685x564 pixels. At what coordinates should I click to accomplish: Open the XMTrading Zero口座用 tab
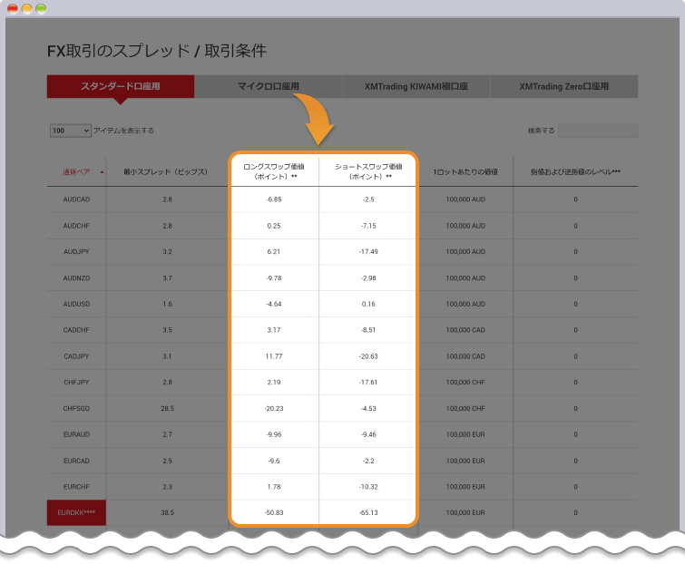564,86
